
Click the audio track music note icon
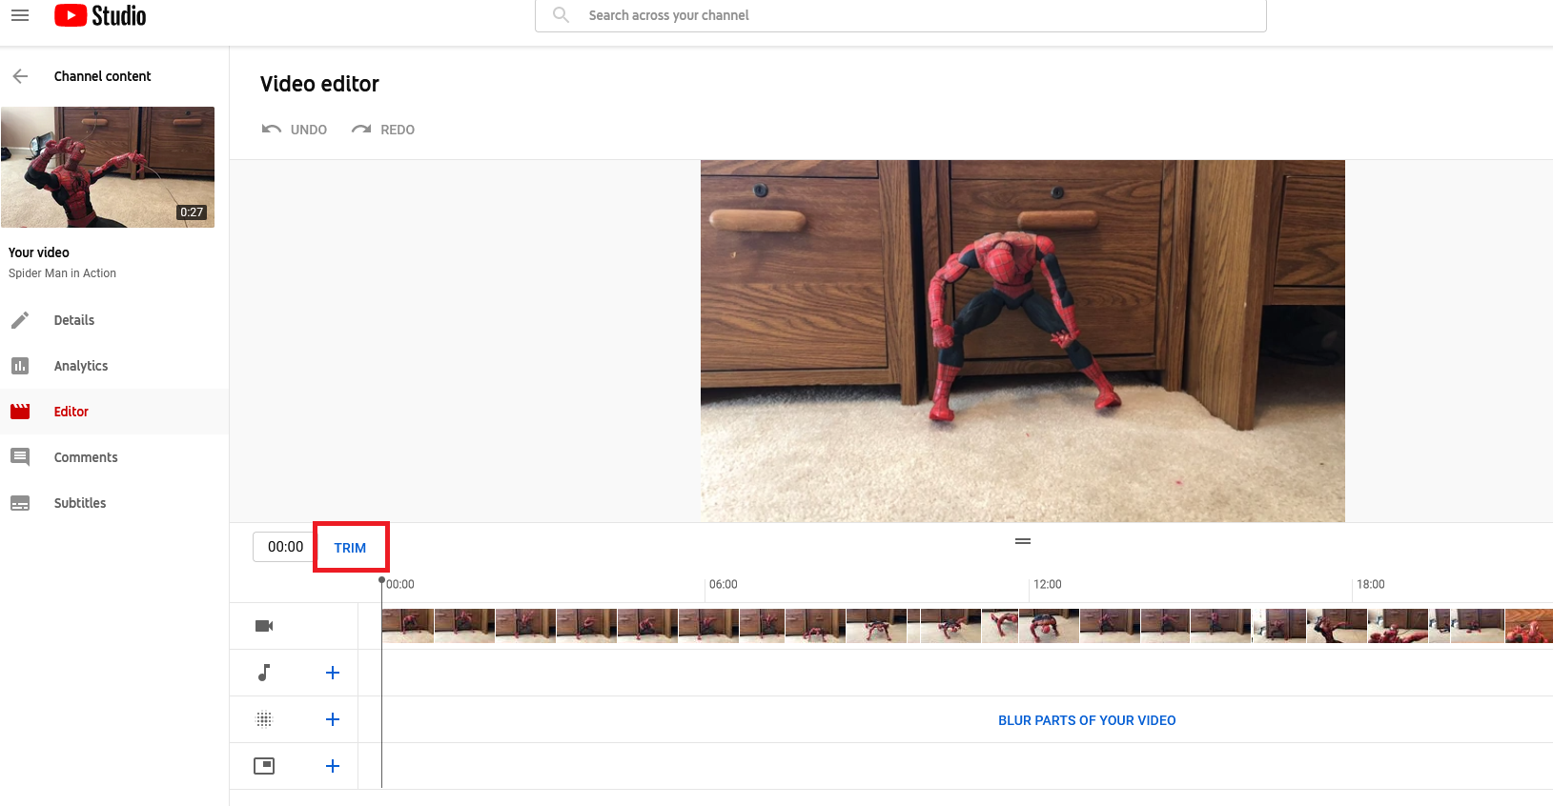tap(264, 673)
